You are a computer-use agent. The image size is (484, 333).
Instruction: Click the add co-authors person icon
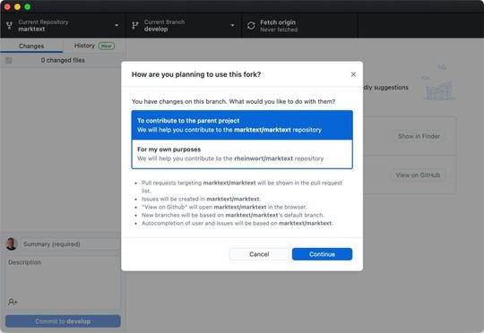click(13, 302)
